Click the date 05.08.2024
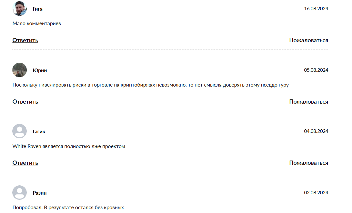Image resolution: width=352 pixels, height=213 pixels. point(316,70)
